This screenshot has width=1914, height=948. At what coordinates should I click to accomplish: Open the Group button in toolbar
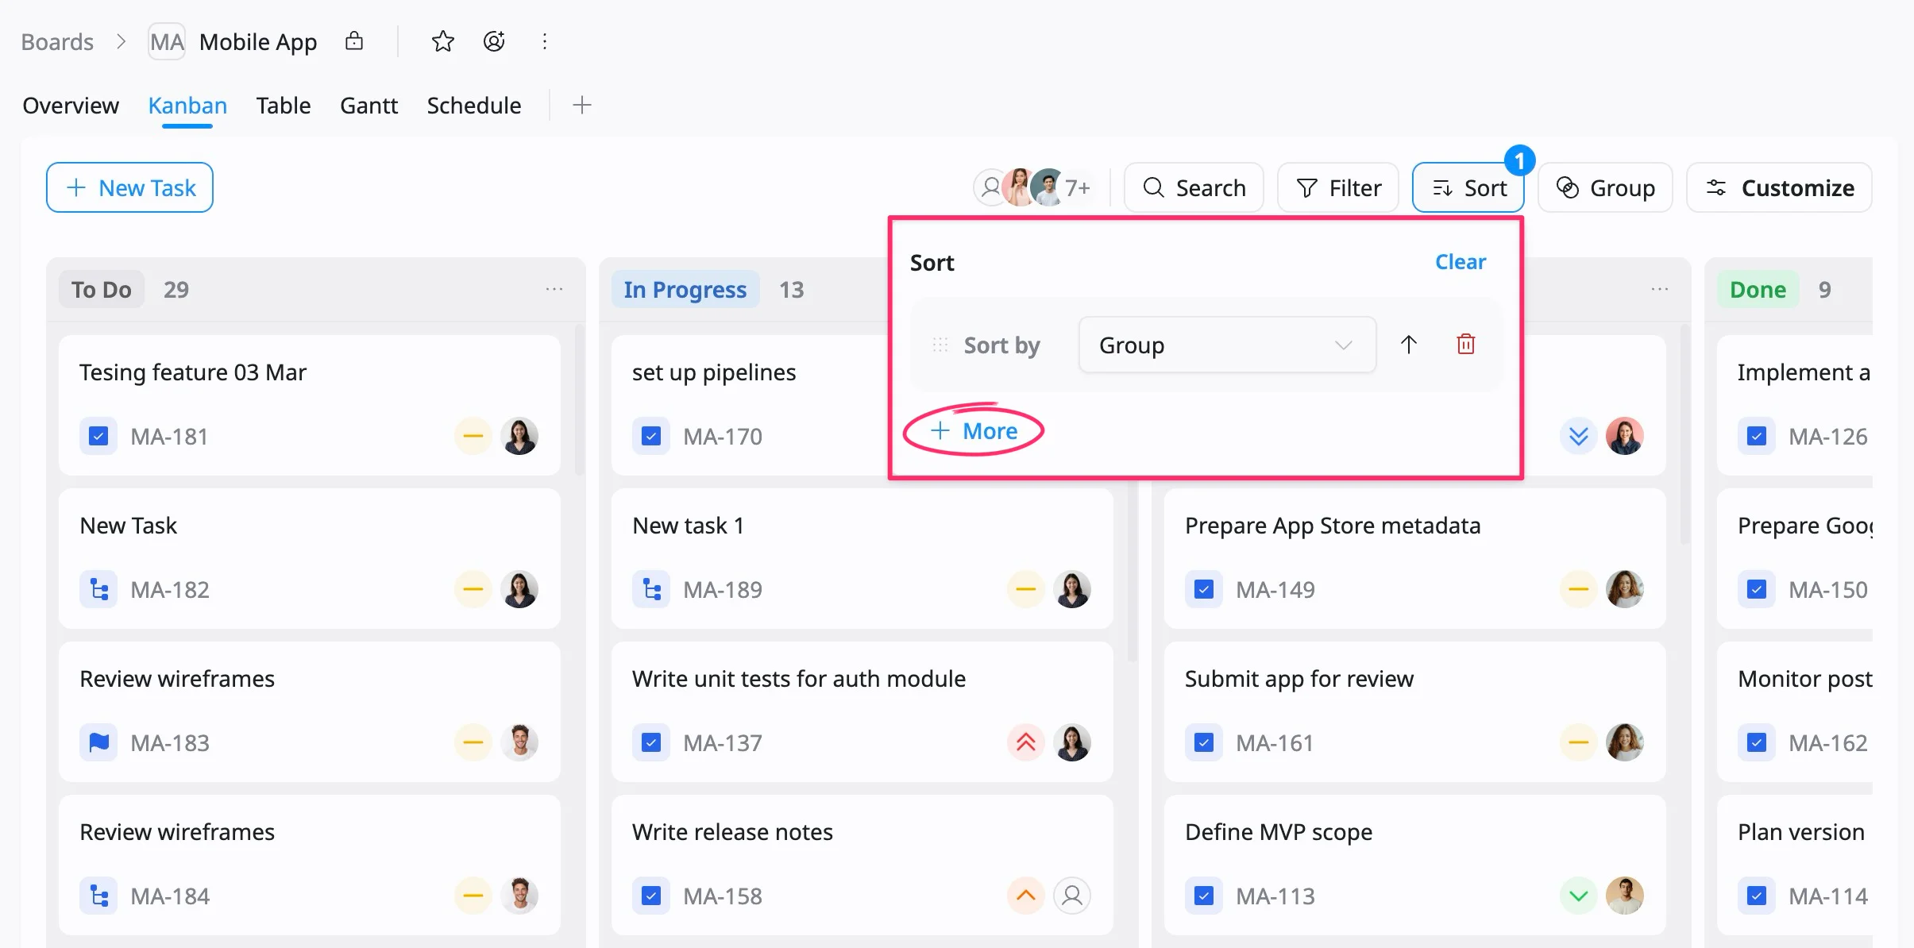pos(1605,187)
